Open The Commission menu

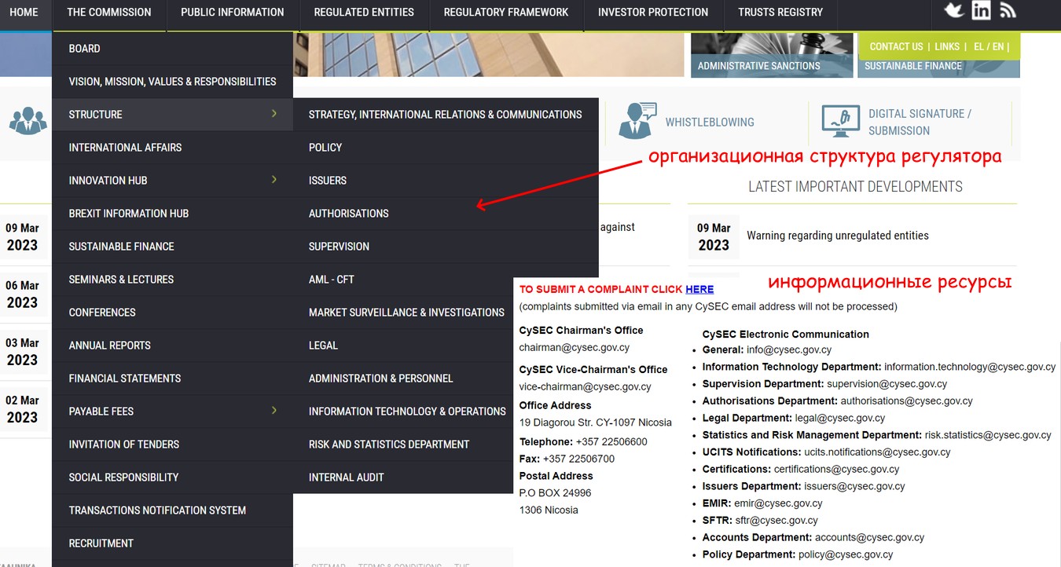[x=109, y=12]
